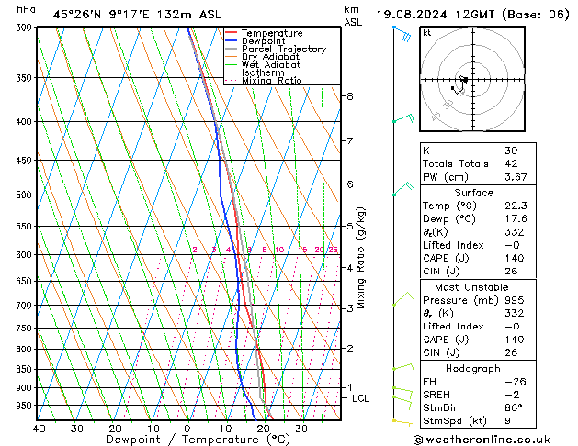Click the 'Most Unstable' section heading
This screenshot has width=578, height=446.
471,287
